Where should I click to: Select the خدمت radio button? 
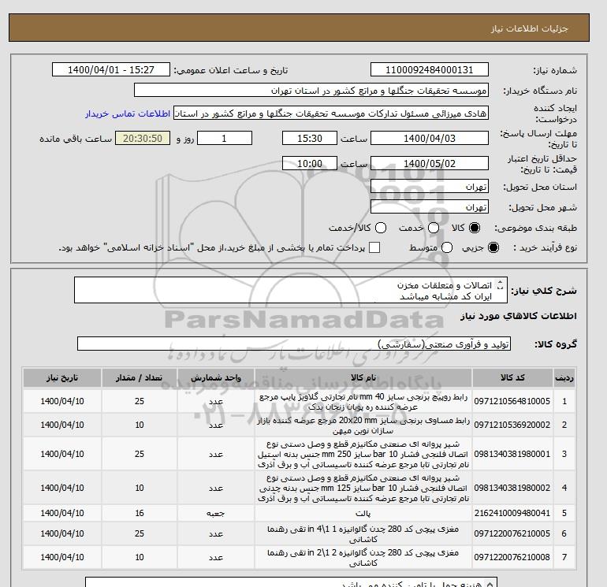coord(434,228)
